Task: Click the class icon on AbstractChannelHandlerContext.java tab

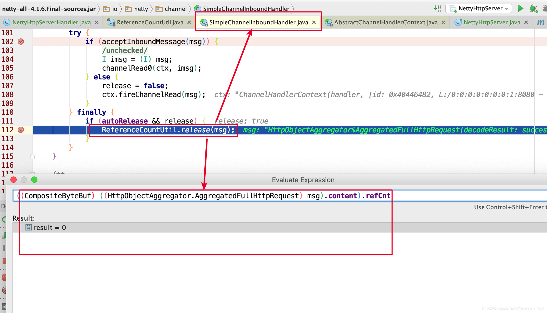Action: (x=329, y=22)
